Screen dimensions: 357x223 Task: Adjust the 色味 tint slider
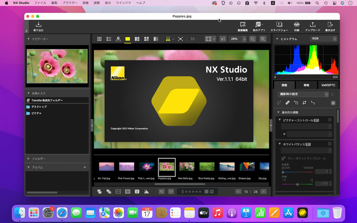297,184
